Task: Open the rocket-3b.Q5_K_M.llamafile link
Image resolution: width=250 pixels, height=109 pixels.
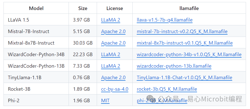Action: (167, 89)
